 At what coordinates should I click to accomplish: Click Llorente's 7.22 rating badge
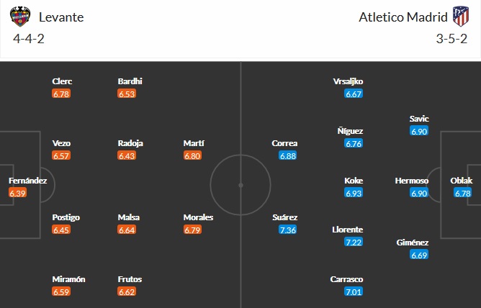point(354,242)
